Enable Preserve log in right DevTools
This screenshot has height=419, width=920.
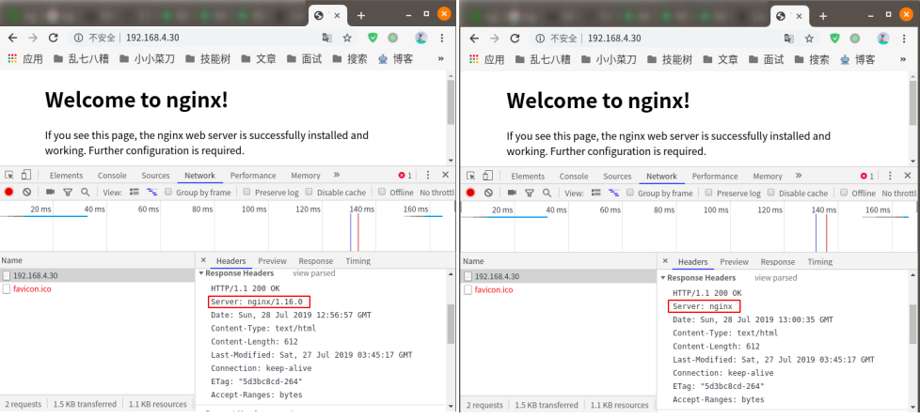708,193
